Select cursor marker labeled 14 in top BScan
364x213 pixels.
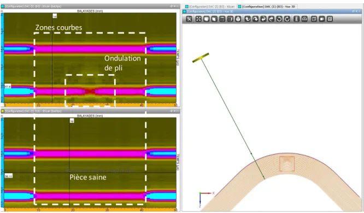click(55, 16)
